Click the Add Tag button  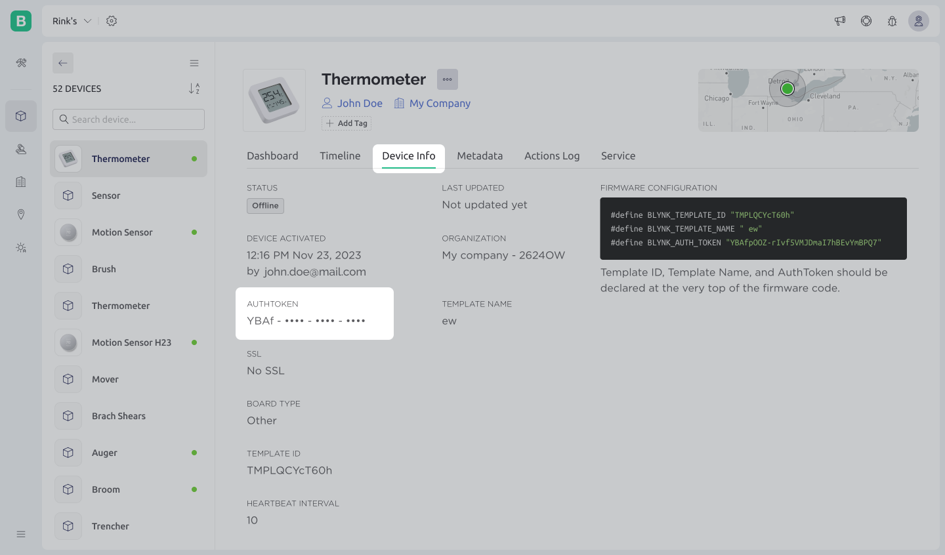[346, 123]
